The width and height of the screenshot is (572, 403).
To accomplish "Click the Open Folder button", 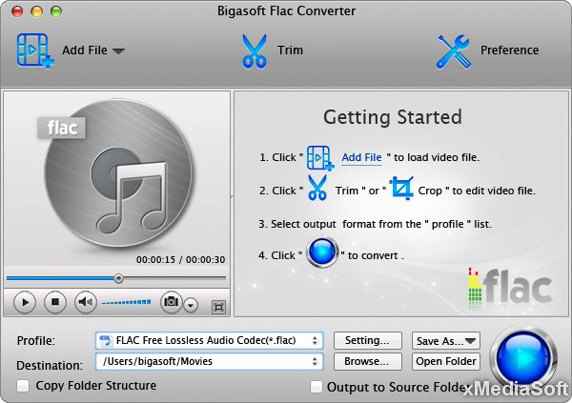I will [x=446, y=361].
